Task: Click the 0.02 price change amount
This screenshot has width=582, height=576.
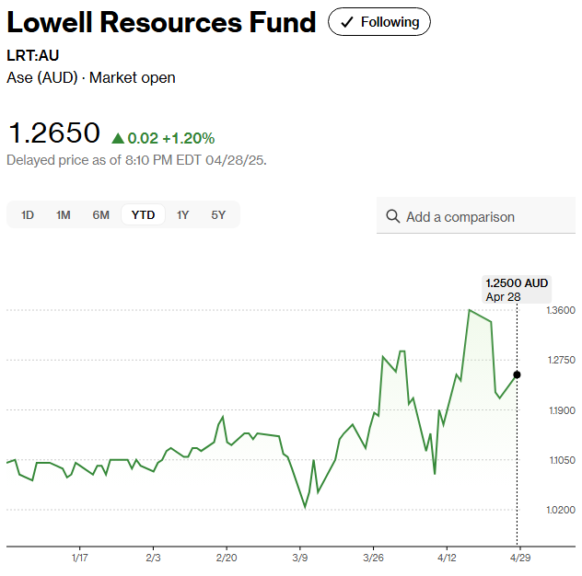Action: (x=143, y=138)
